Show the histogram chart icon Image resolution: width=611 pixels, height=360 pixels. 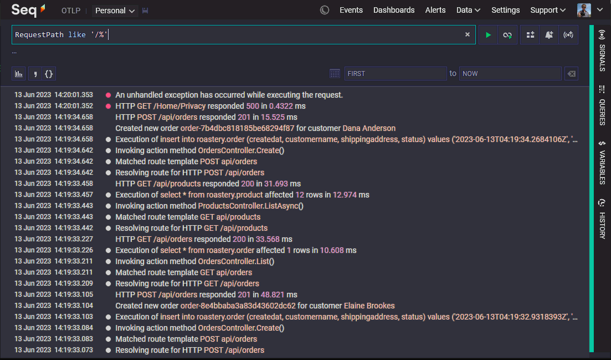19,74
